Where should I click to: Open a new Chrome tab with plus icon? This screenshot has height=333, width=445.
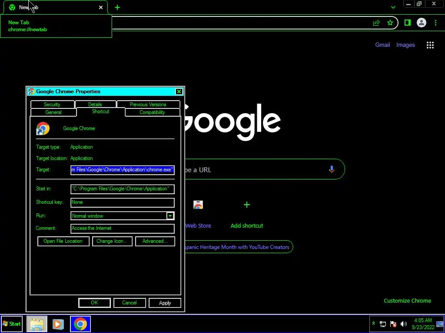[117, 7]
